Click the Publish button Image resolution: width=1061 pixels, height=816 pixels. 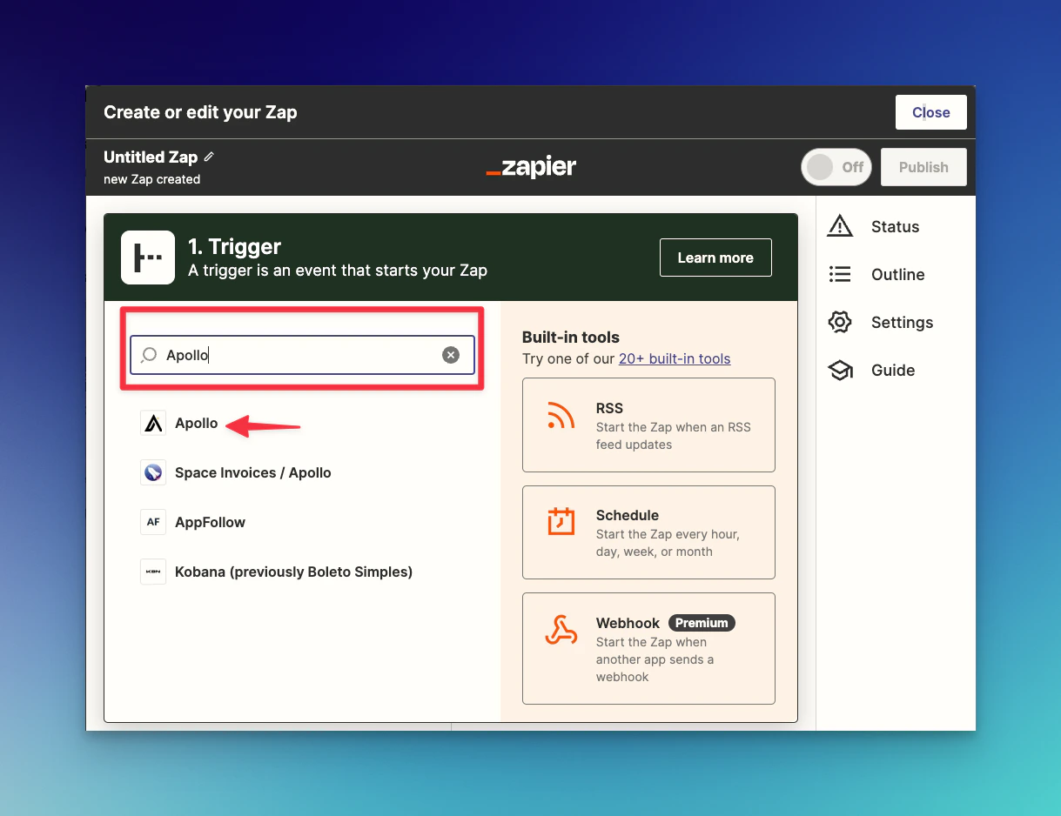923,167
